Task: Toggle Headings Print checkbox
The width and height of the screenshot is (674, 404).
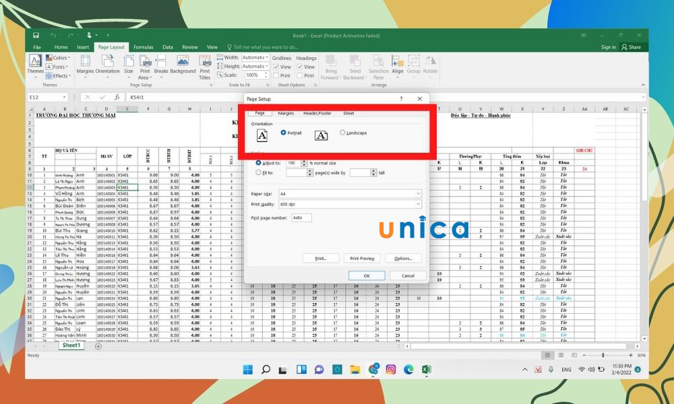Action: point(300,75)
